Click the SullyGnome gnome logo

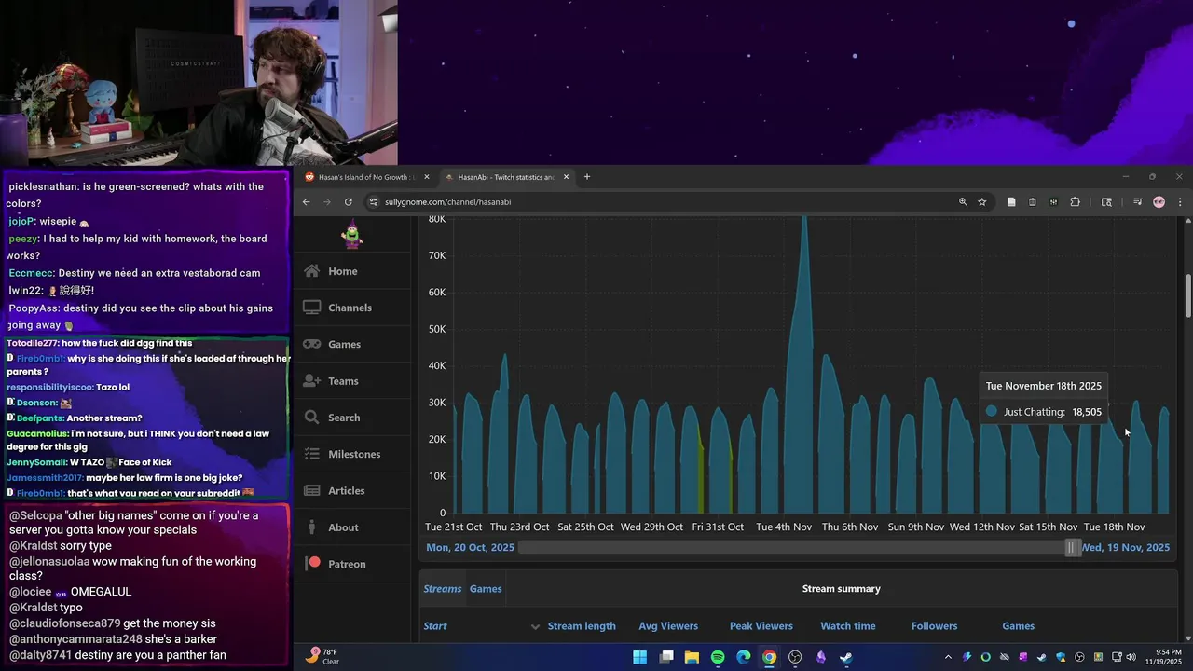pyautogui.click(x=351, y=236)
